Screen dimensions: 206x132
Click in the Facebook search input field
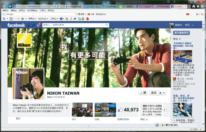74,25
